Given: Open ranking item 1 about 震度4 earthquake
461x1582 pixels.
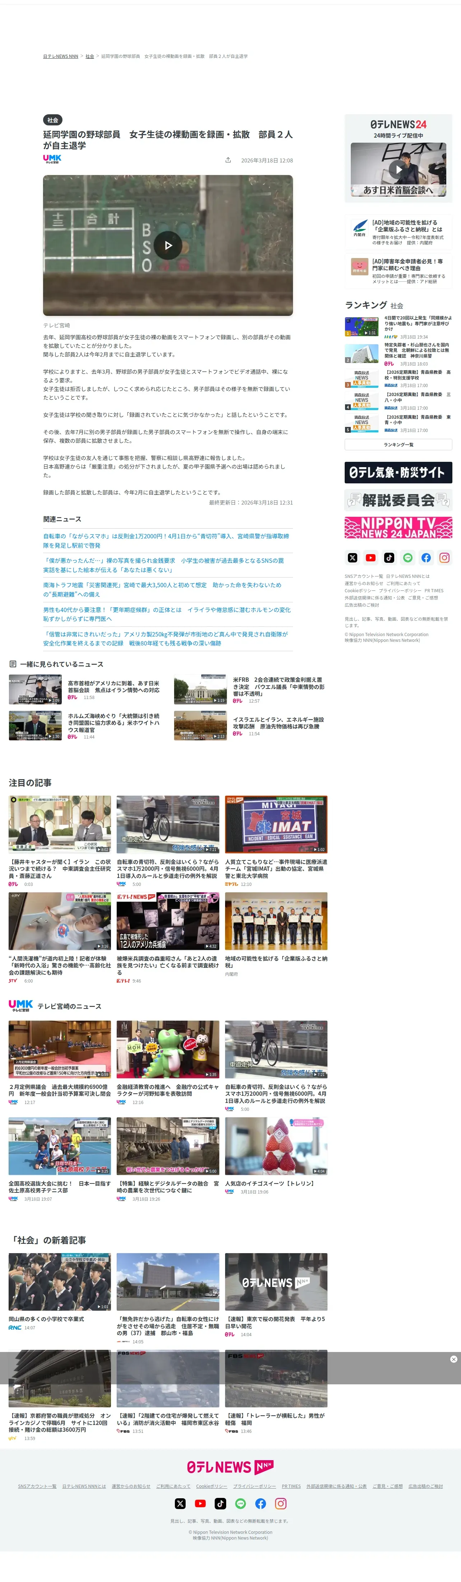Looking at the screenshot, I should pyautogui.click(x=399, y=327).
